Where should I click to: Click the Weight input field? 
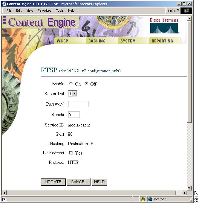pyautogui.click(x=74, y=115)
